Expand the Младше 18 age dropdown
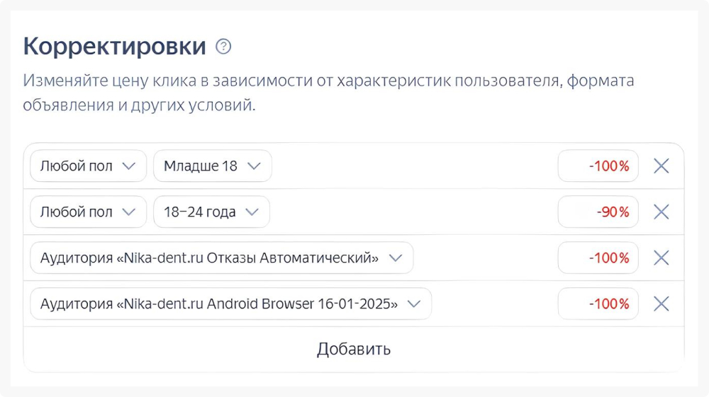709x397 pixels. tap(212, 166)
